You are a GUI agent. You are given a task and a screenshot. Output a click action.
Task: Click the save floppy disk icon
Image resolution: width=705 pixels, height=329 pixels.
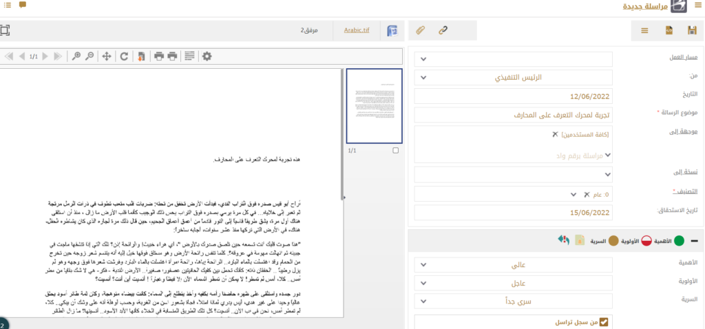coord(691,30)
